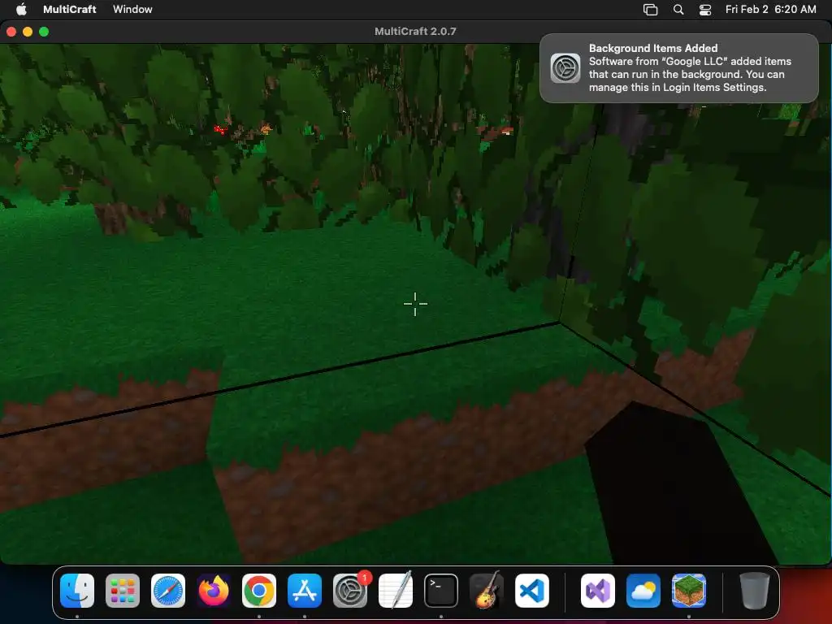The height and width of the screenshot is (624, 832).
Task: Open Finder from the dock
Action: tap(77, 591)
